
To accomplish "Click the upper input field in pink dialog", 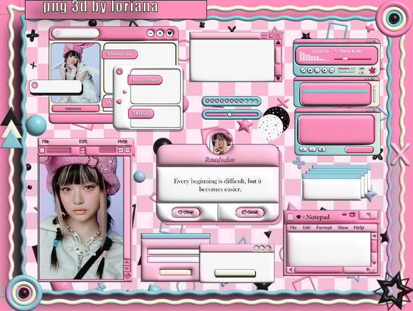I will (173, 252).
